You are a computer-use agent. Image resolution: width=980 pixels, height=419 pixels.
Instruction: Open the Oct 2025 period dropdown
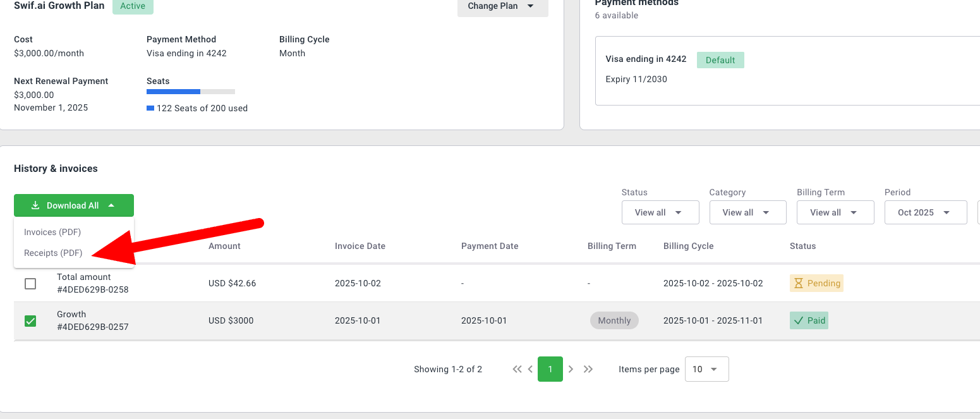coord(925,212)
